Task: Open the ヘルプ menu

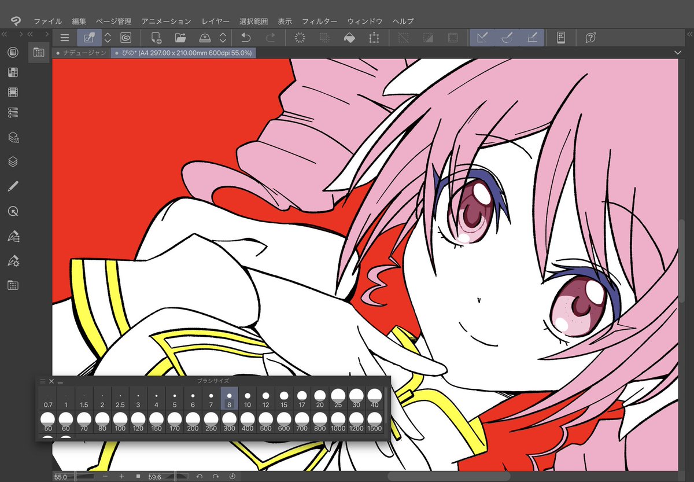Action: 403,21
